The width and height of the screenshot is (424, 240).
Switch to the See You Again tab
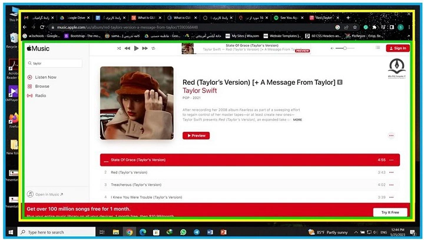click(x=289, y=18)
